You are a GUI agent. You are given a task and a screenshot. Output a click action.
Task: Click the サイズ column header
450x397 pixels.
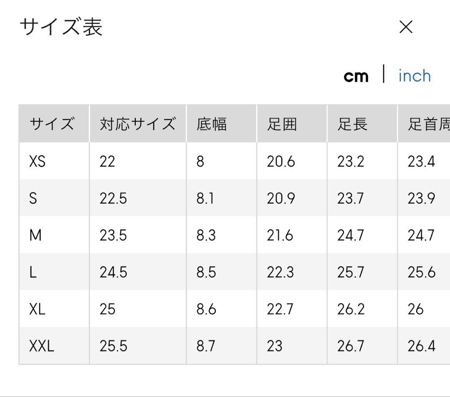[x=52, y=124]
